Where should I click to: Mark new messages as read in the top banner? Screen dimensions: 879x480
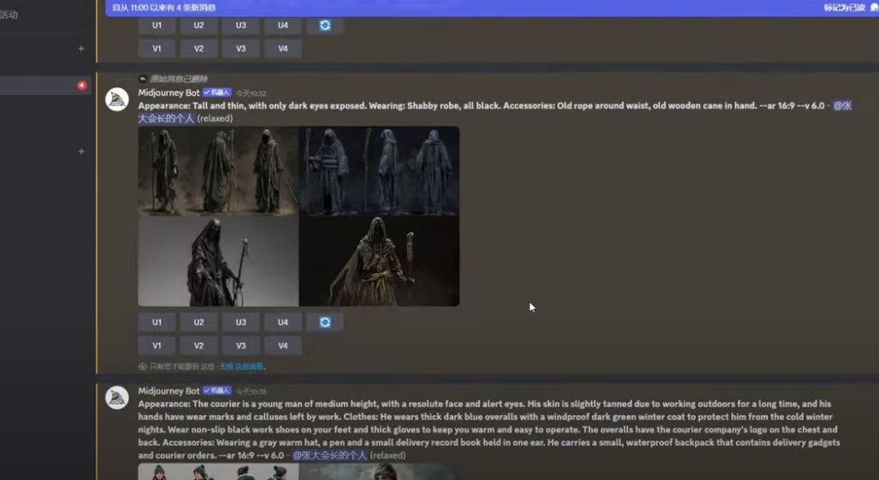pos(845,8)
